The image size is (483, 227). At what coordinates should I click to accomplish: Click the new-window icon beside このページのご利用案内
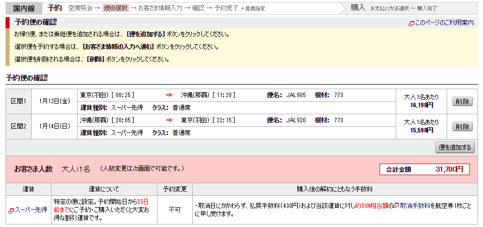click(x=411, y=23)
